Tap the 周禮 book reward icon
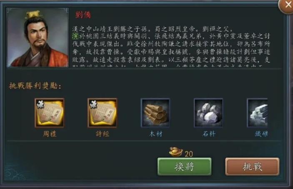This screenshot has height=189, width=293. [50, 113]
